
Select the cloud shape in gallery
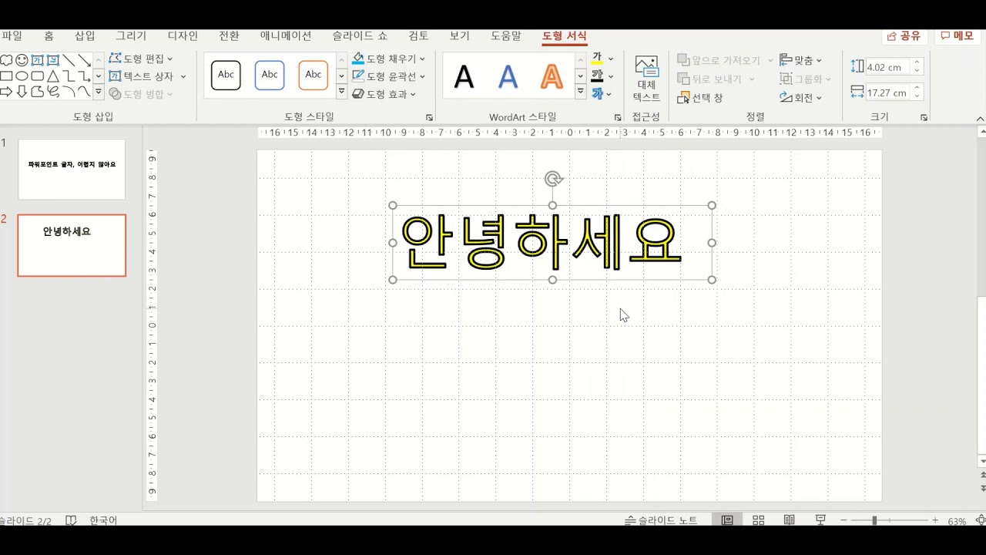click(6, 60)
